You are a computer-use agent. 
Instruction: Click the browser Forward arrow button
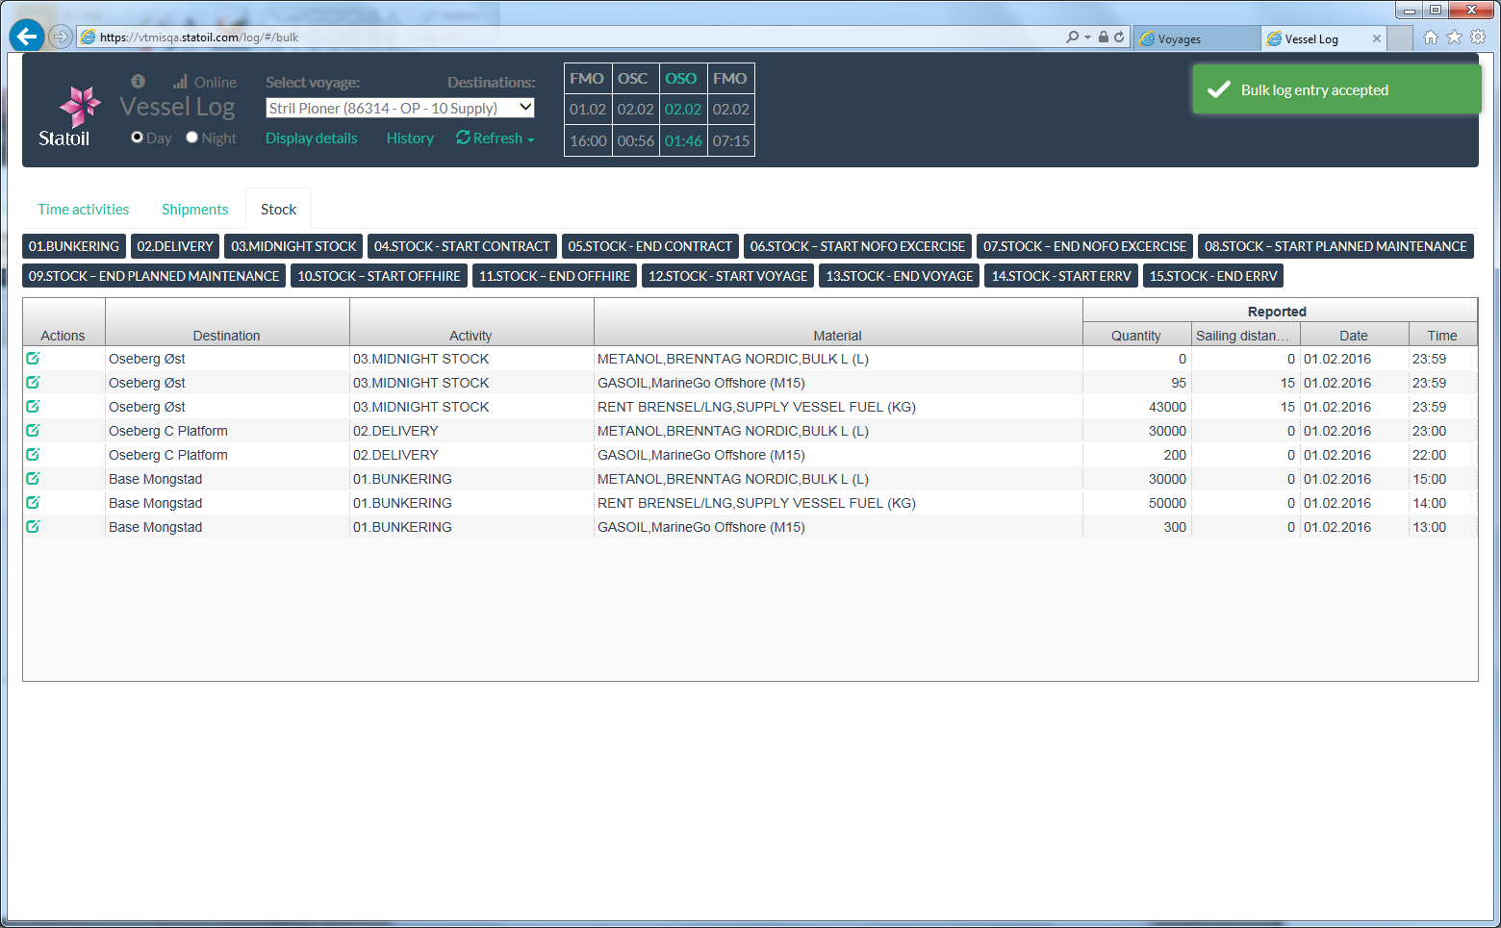pos(61,37)
